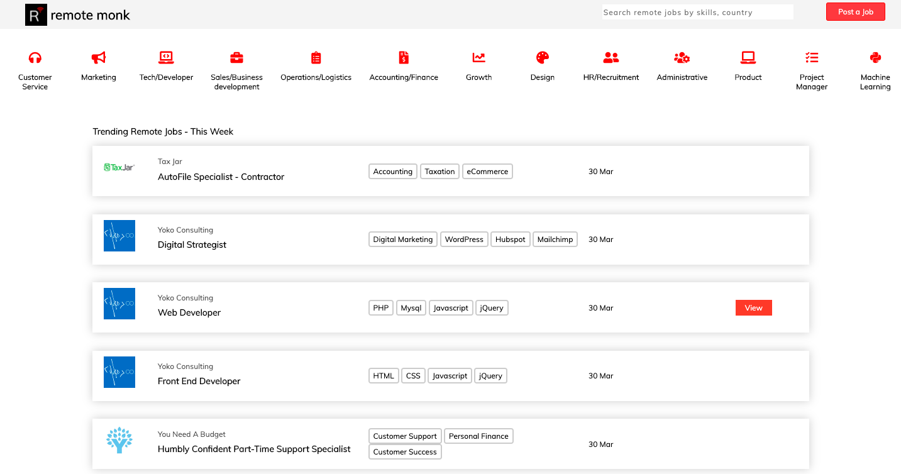
Task: Click Javascript tag on Front End Developer row
Action: [x=450, y=376]
